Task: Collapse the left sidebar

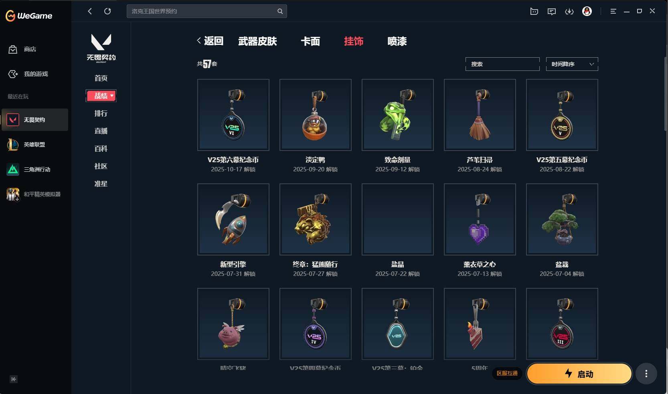Action: 14,379
